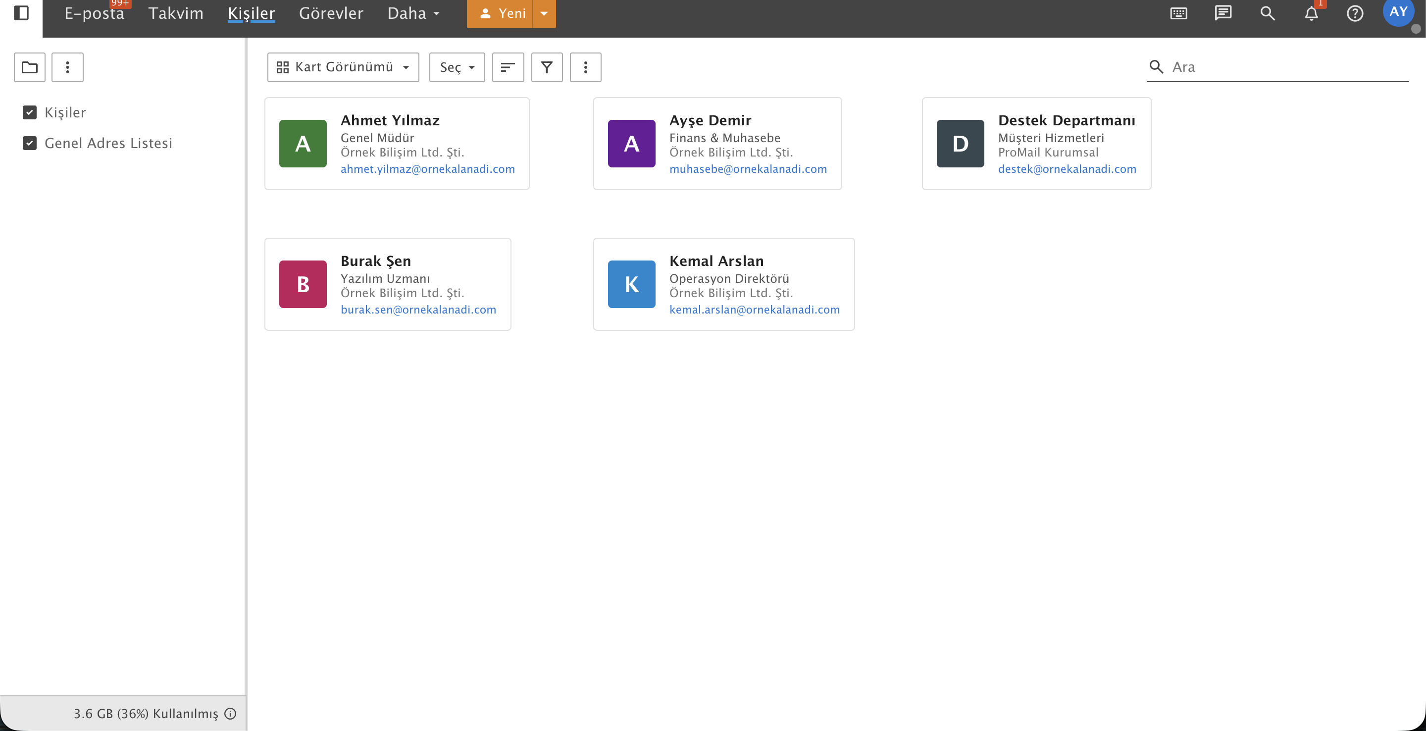Click kemal.arslan@ornekalanadi.com link
The height and width of the screenshot is (731, 1426).
click(755, 310)
